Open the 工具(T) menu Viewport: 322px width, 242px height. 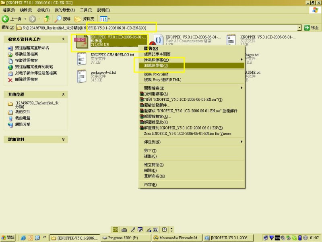[86, 10]
